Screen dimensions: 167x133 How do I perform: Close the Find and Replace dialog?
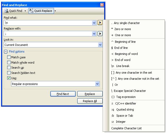[x=102, y=5]
